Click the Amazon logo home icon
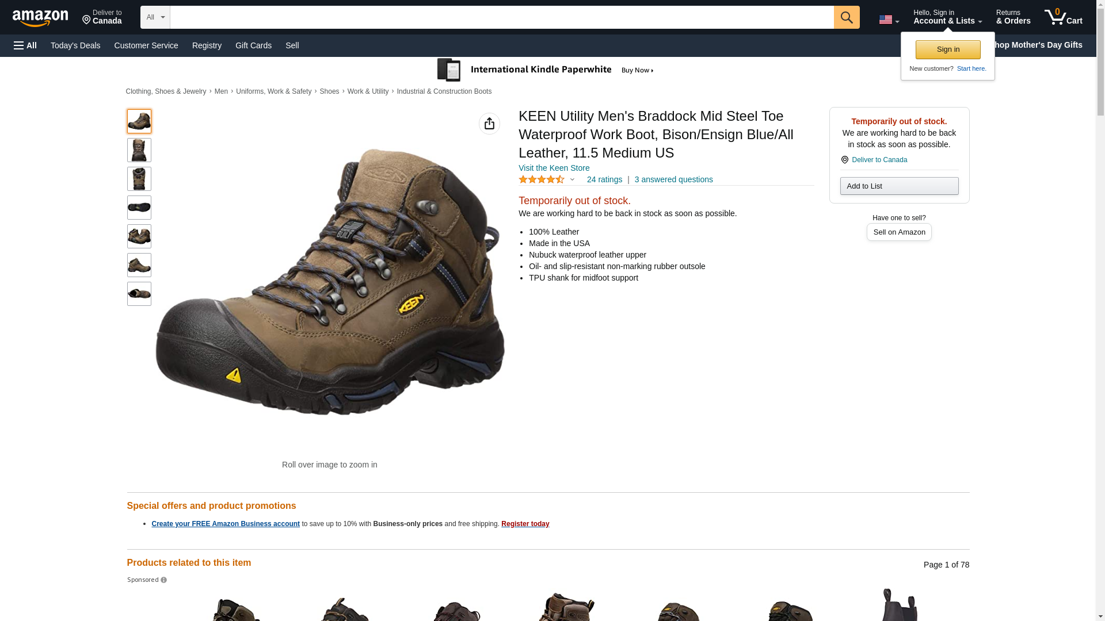Screen dimensions: 1105x621 tap(40, 18)
